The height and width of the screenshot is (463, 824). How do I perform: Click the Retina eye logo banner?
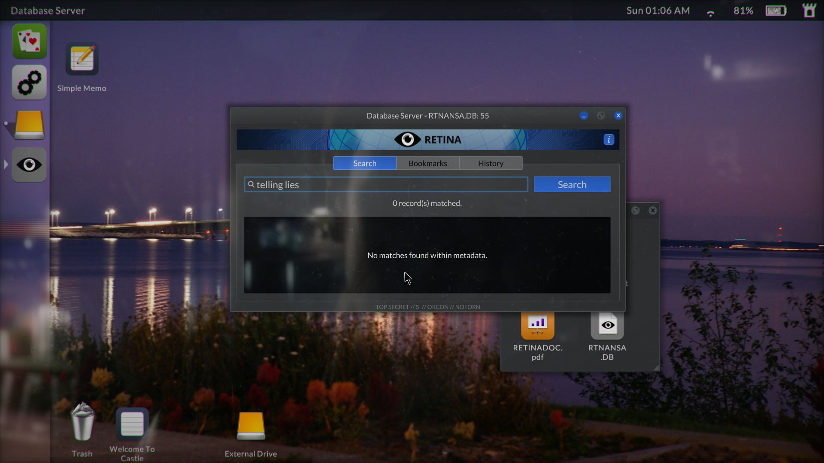point(427,140)
